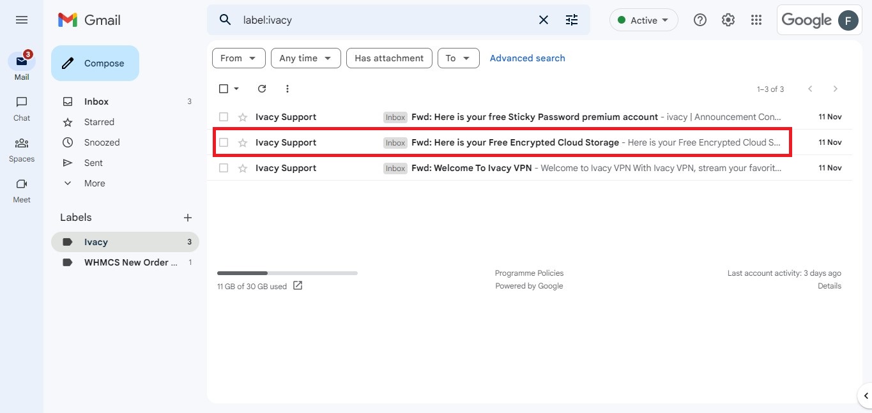Tick the select-all checkbox
The image size is (872, 413).
[224, 89]
